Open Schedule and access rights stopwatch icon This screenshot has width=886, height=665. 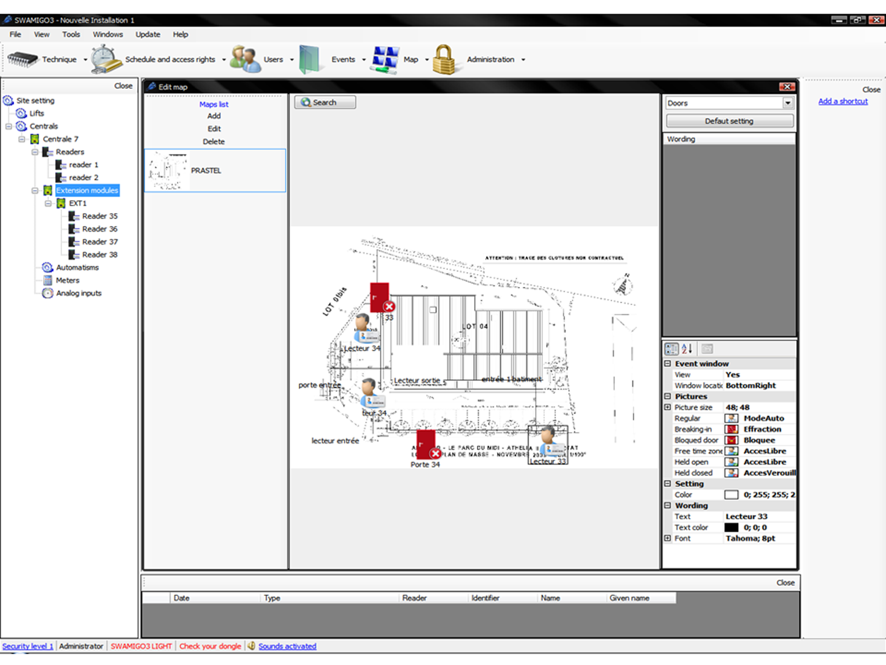pyautogui.click(x=105, y=59)
